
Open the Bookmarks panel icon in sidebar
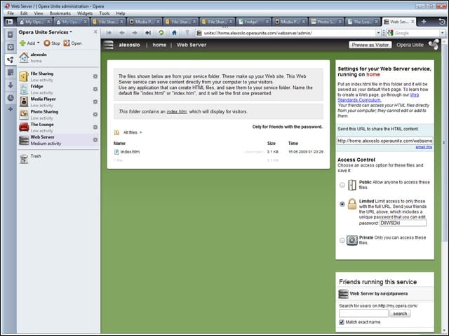pos(11,34)
